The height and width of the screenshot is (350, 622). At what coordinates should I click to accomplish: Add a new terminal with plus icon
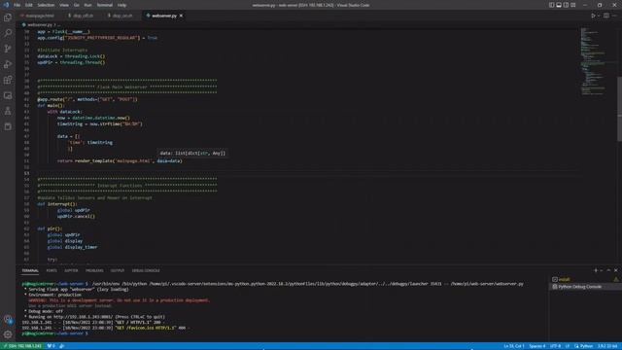coord(596,270)
